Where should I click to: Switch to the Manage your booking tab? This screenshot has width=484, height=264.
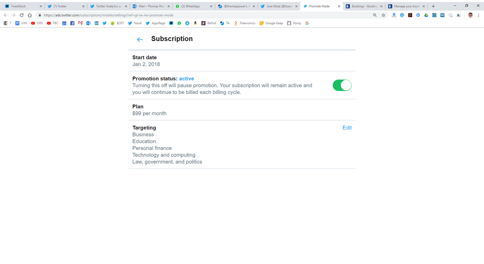[407, 6]
